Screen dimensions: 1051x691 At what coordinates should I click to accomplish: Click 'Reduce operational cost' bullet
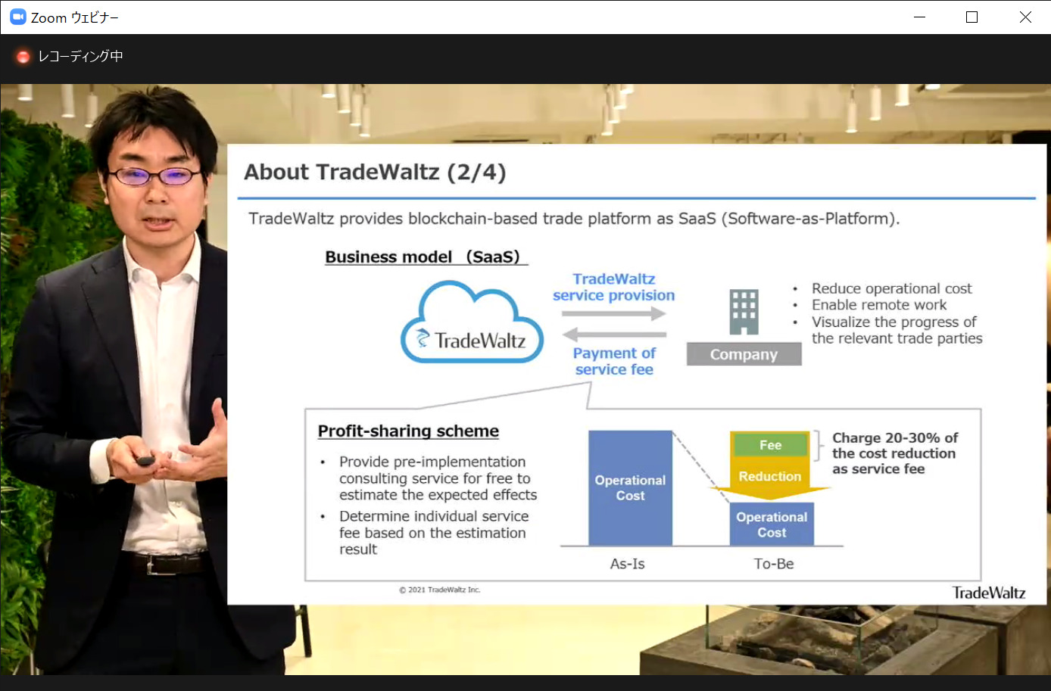891,288
